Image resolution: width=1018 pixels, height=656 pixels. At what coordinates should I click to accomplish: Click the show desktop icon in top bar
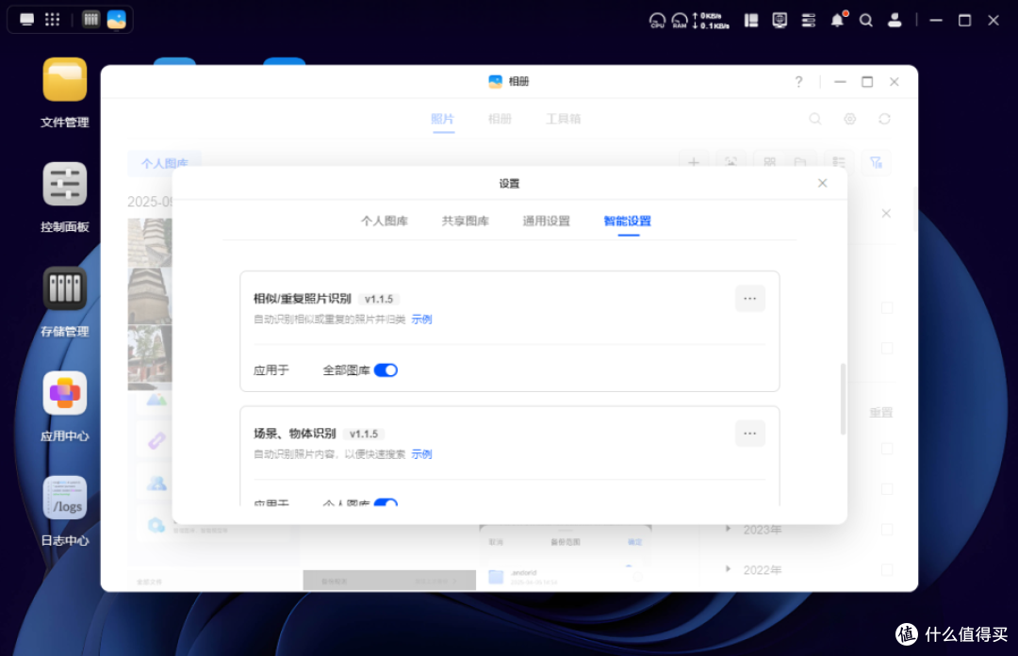26,20
